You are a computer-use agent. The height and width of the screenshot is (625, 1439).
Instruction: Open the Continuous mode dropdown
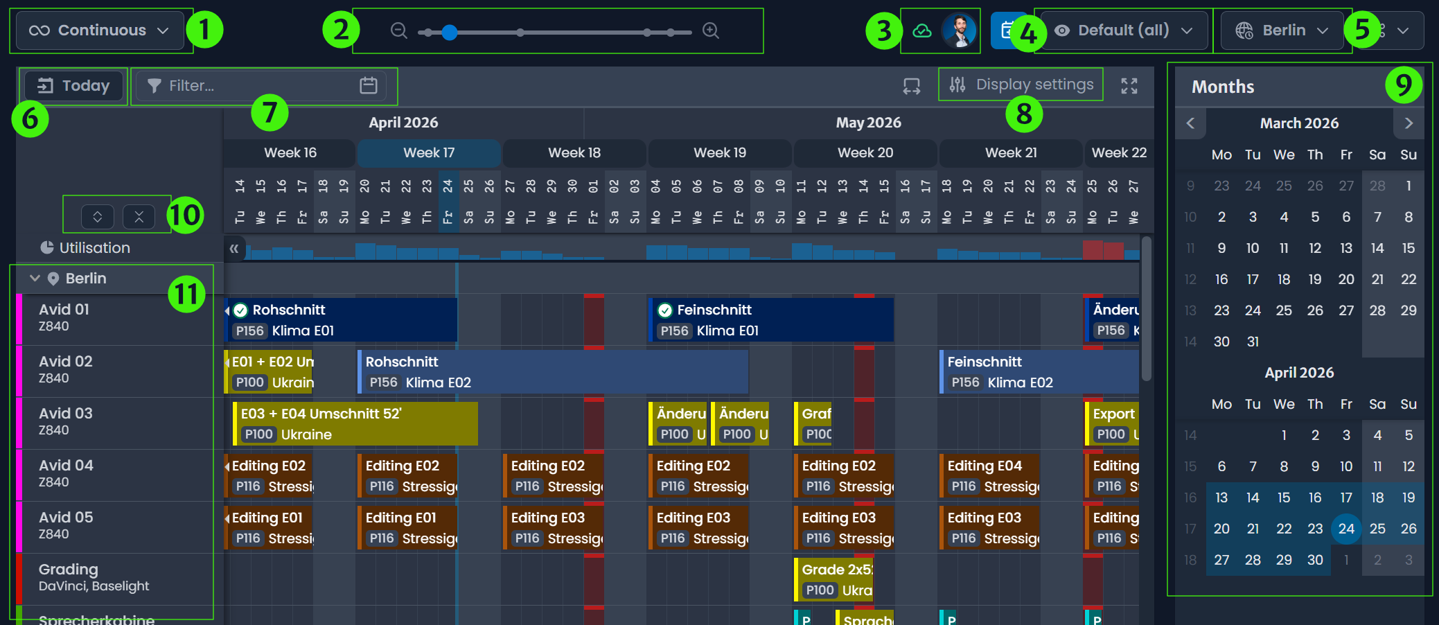pyautogui.click(x=100, y=30)
